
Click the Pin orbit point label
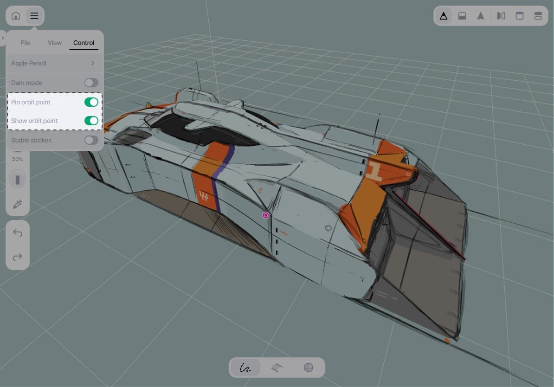click(x=31, y=102)
